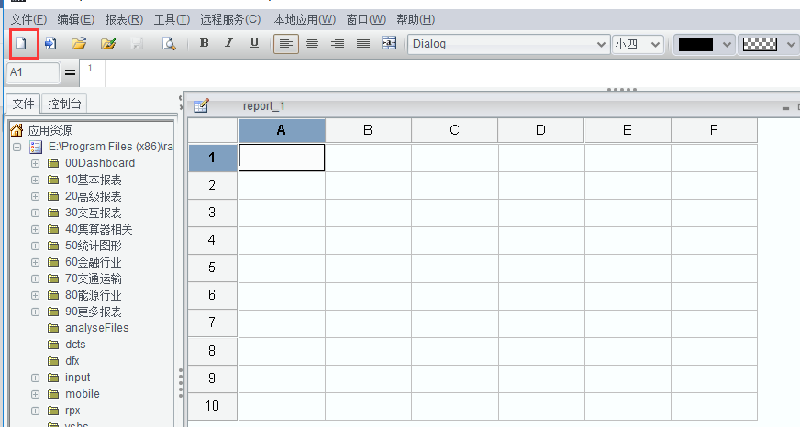Viewport: 800px width, 427px height.
Task: Click the new report file icon
Action: click(x=21, y=43)
